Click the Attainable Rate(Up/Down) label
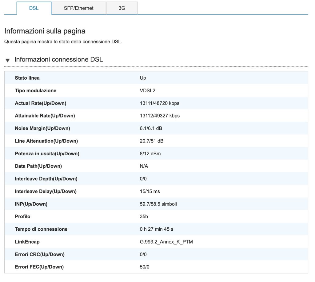The image size is (315, 282). click(45, 116)
